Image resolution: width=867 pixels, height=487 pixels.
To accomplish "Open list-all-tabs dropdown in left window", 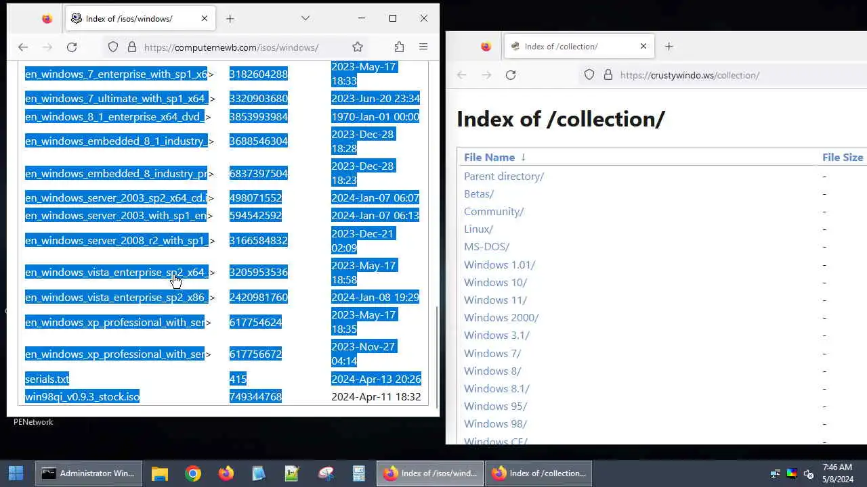I will click(x=305, y=18).
